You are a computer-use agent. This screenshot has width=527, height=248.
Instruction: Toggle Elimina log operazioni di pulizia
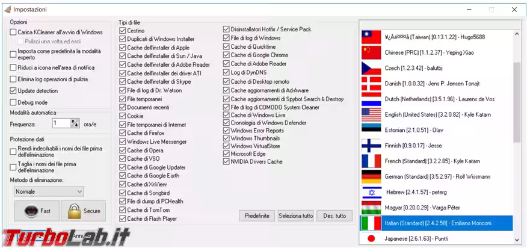click(x=13, y=79)
